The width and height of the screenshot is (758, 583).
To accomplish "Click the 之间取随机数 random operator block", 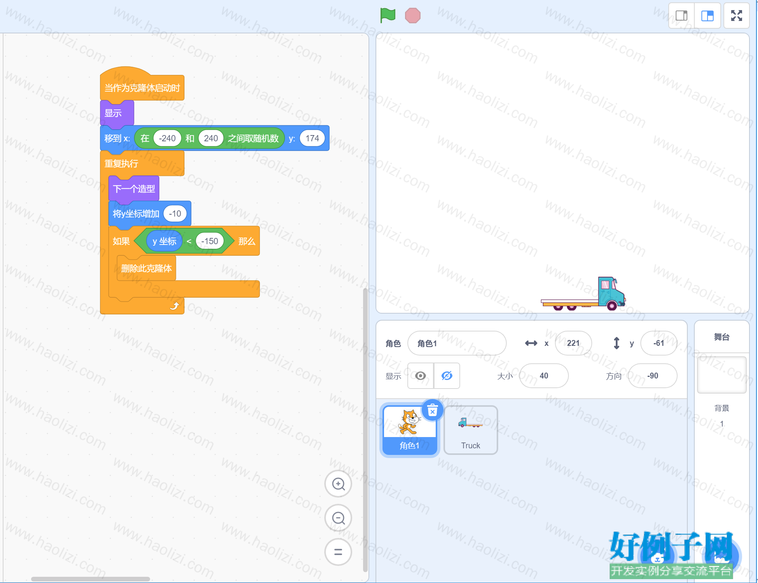I will (254, 138).
